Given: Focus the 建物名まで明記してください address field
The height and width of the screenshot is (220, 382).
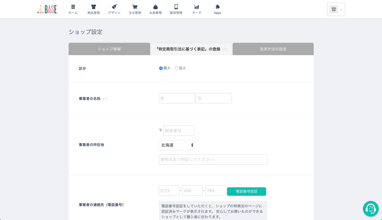Looking at the screenshot, I should tap(213, 159).
